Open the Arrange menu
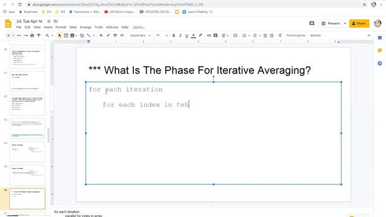Viewport: 386px width, 217px height. [x=86, y=27]
